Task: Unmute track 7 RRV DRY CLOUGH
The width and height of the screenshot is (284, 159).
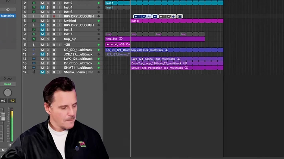Action: [42, 25]
